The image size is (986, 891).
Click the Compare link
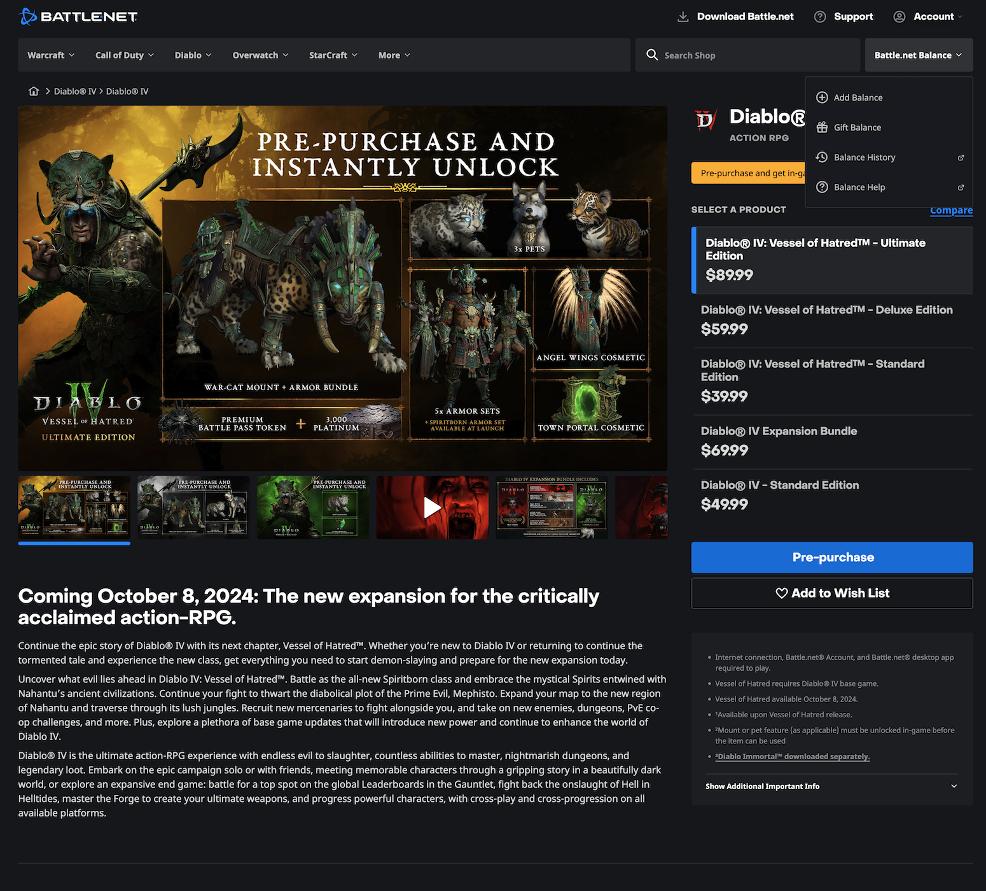951,210
